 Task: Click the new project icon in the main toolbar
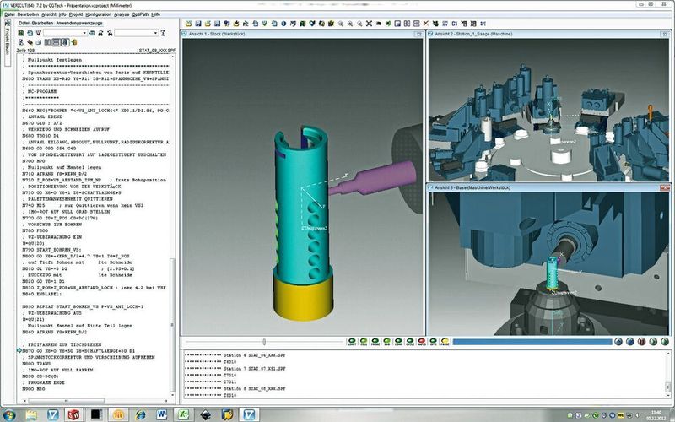pos(188,24)
